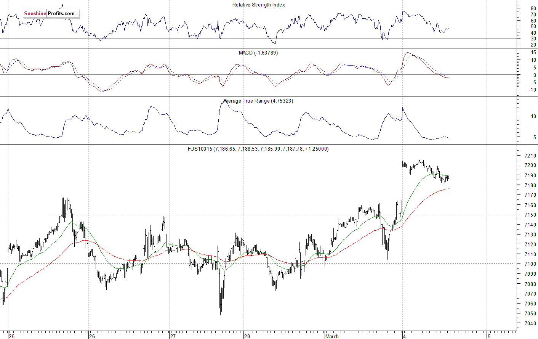Image resolution: width=538 pixels, height=339 pixels.
Task: Click the 7050 price axis label
Action: coord(530,313)
